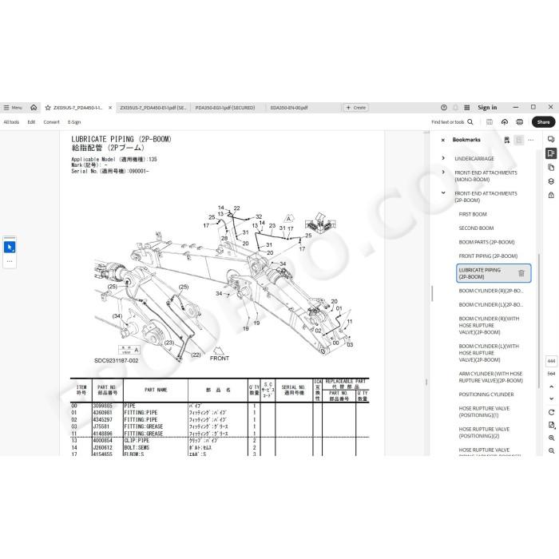Click the Find text or tools search field

pyautogui.click(x=448, y=122)
